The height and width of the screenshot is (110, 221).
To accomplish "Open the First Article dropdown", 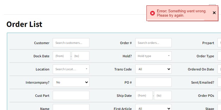I will click(153, 108).
